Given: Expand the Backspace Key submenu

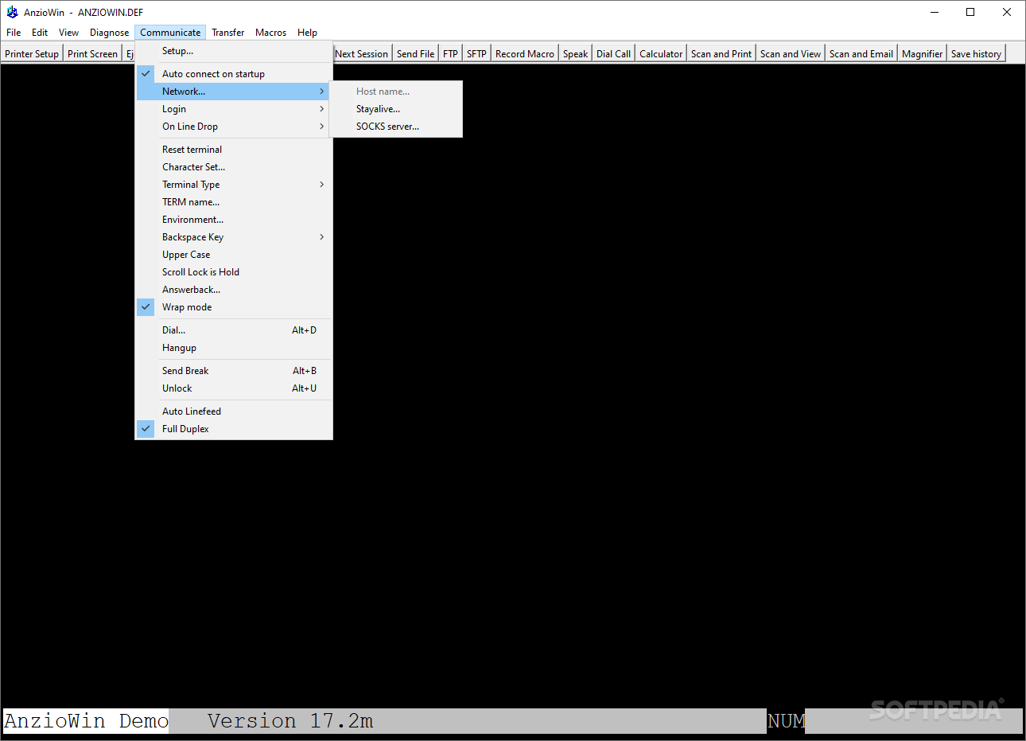Looking at the screenshot, I should coord(233,237).
